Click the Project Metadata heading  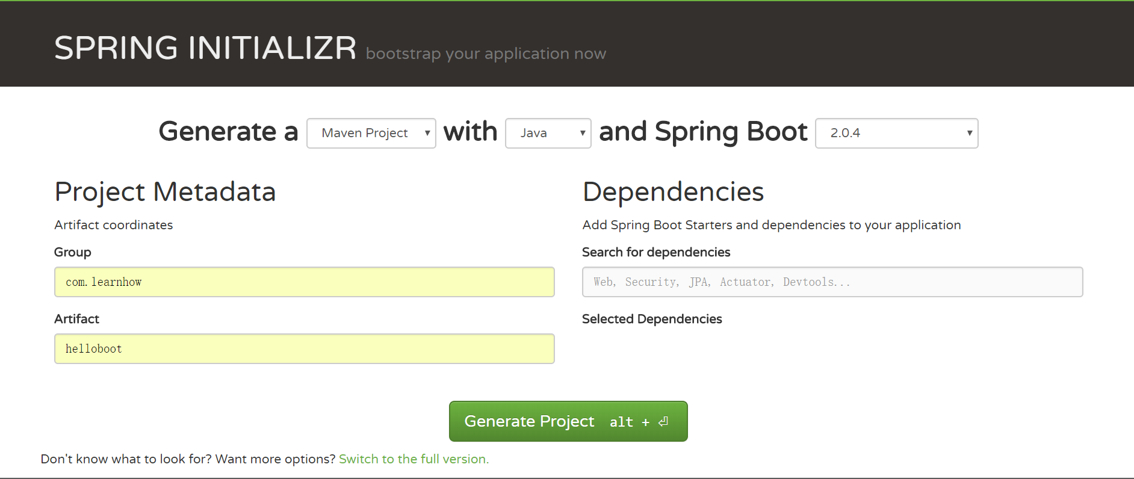click(165, 192)
